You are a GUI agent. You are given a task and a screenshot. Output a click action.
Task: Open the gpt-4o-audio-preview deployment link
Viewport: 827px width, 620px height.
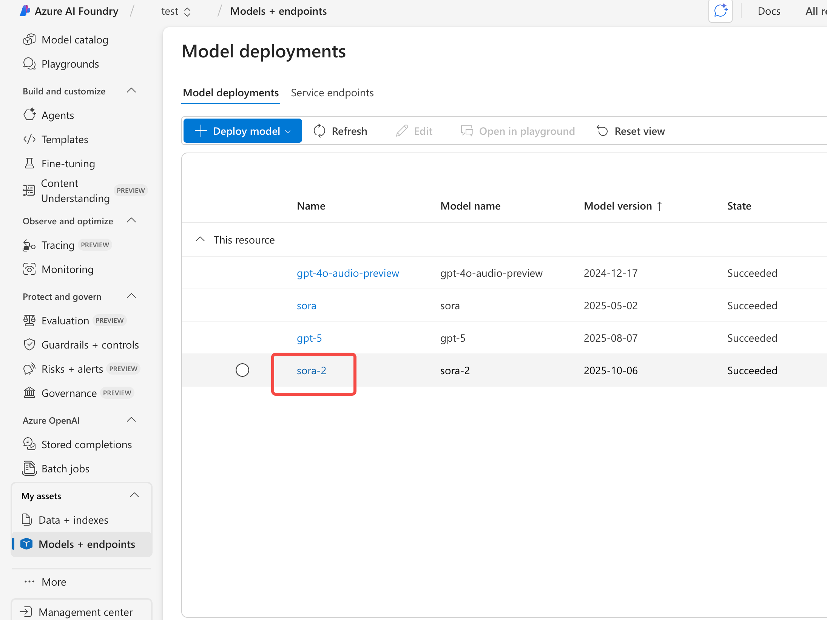[348, 273]
